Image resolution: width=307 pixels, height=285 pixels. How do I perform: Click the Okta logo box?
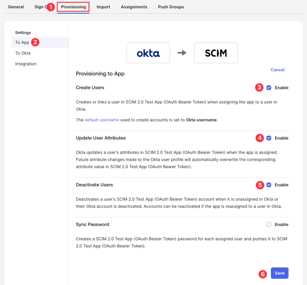tap(148, 53)
